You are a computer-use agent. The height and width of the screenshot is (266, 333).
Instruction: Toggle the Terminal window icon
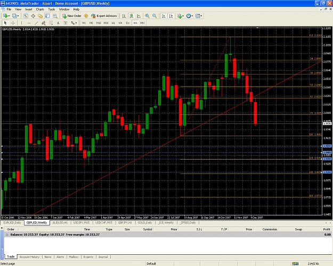47,16
